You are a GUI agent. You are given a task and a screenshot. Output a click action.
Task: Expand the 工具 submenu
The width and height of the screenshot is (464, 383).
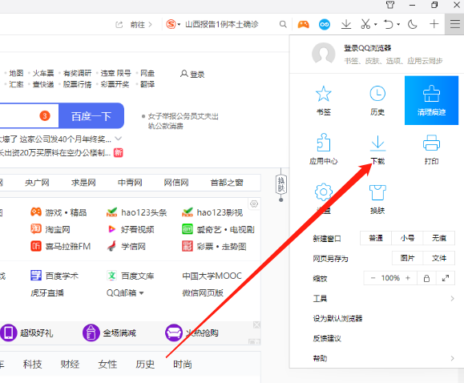(x=384, y=298)
